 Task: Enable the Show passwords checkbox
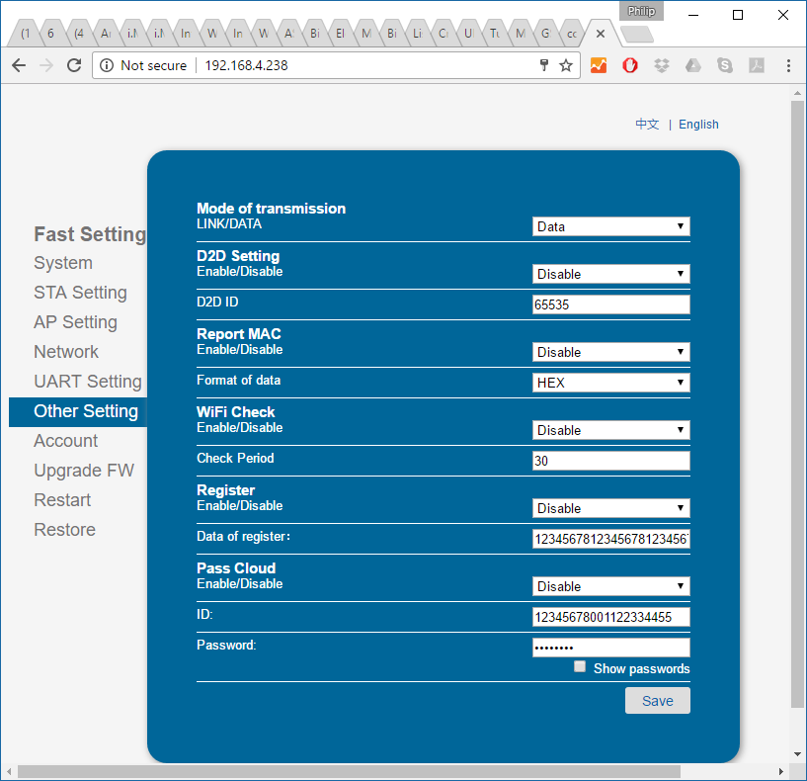click(x=580, y=666)
